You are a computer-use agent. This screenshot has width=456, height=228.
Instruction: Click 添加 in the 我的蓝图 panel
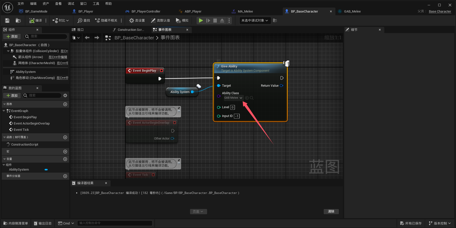pyautogui.click(x=12, y=95)
